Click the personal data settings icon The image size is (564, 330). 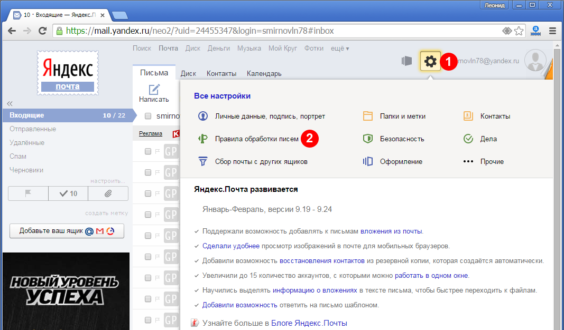tap(203, 116)
